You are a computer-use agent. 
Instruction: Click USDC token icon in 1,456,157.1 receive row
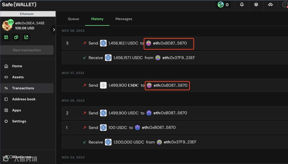[108, 58]
